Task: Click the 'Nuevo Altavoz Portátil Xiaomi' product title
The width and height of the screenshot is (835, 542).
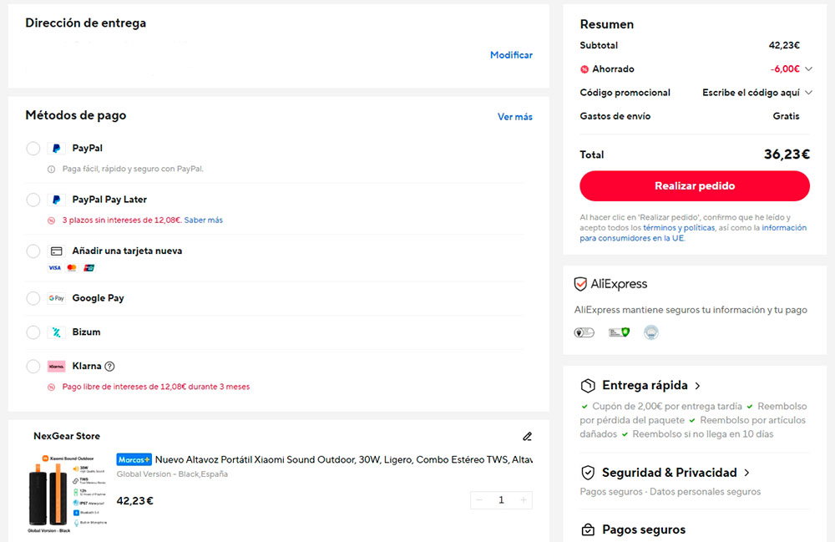Action: 343,459
